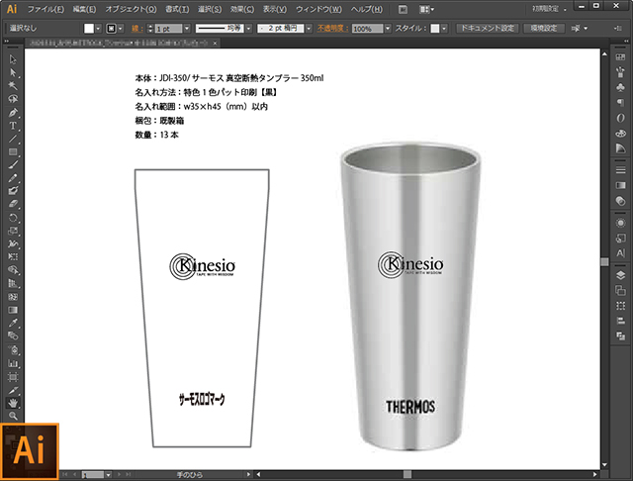633x481 pixels.
Task: Select the Pencil tool
Action: pyautogui.click(x=13, y=178)
